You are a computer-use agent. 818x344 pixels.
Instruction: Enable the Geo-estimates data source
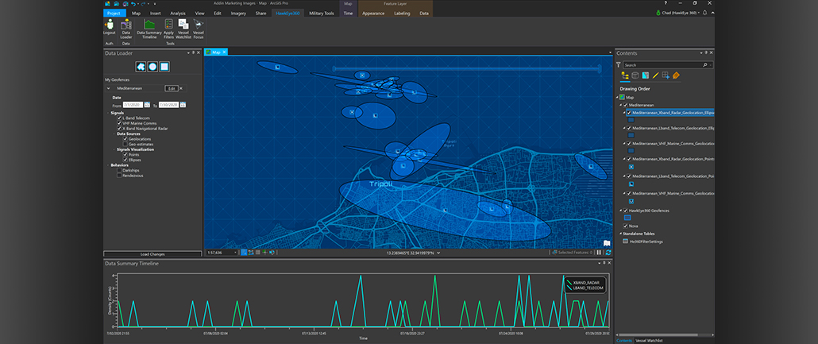click(x=125, y=144)
